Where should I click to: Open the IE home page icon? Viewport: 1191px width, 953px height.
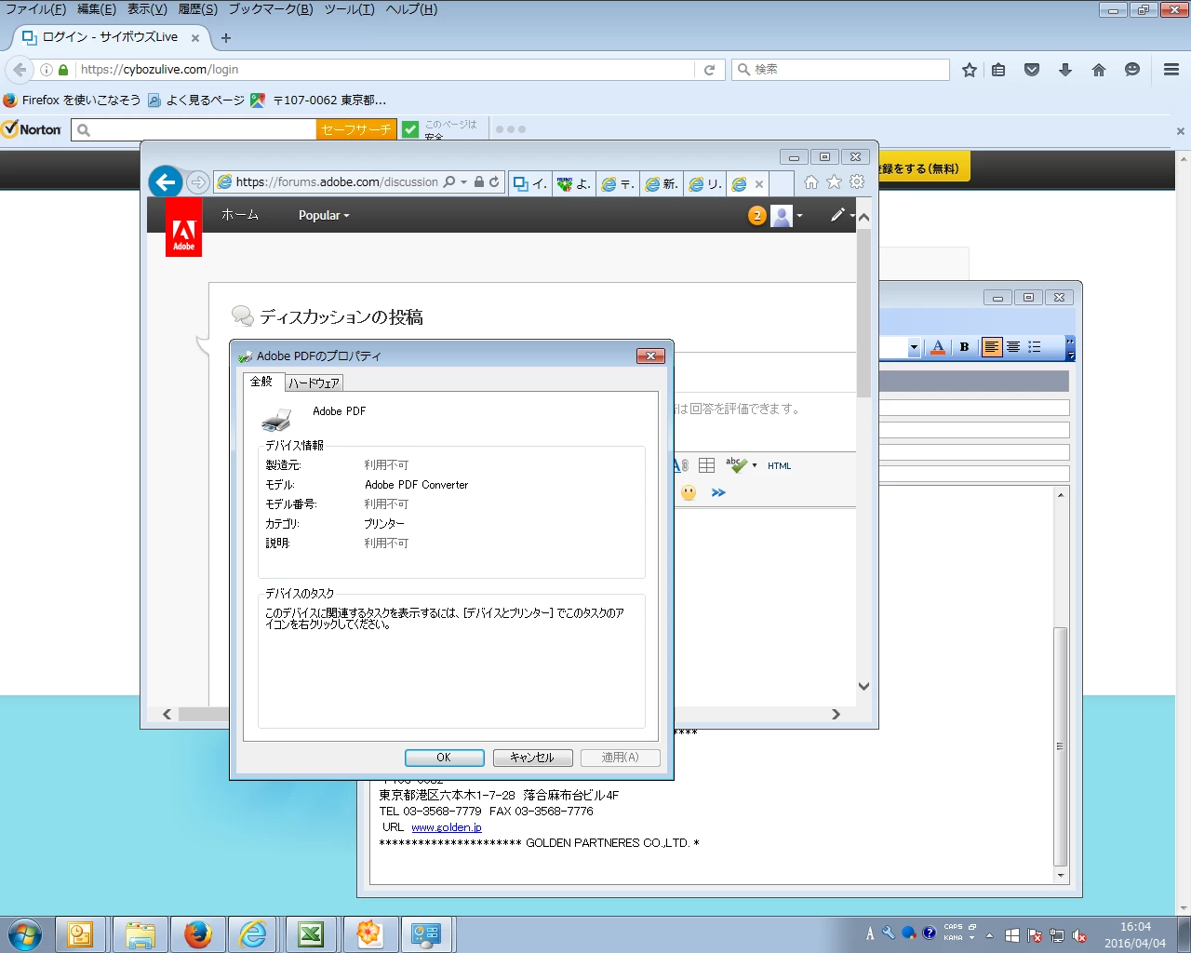click(x=811, y=182)
